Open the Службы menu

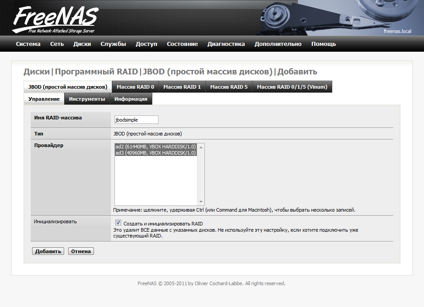pyautogui.click(x=113, y=44)
